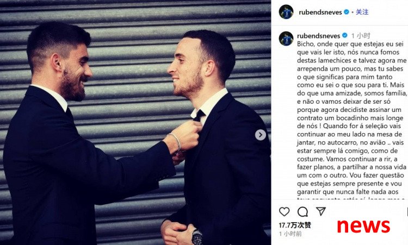Open the small avatar beside the caption
Image resolution: width=408 pixels, height=245 pixels.
click(x=286, y=39)
